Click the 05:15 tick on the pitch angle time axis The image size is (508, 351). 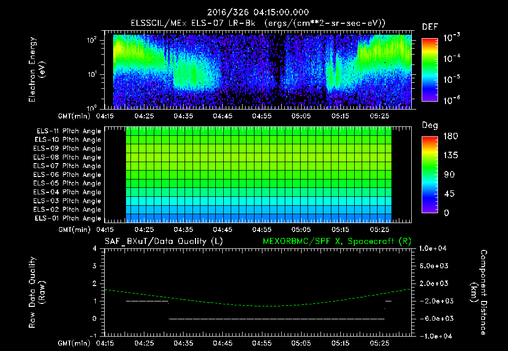[x=340, y=229]
